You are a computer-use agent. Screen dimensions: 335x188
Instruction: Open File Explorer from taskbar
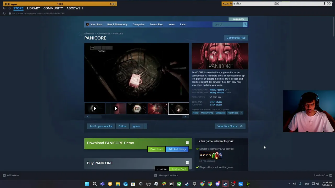tap(118, 184)
